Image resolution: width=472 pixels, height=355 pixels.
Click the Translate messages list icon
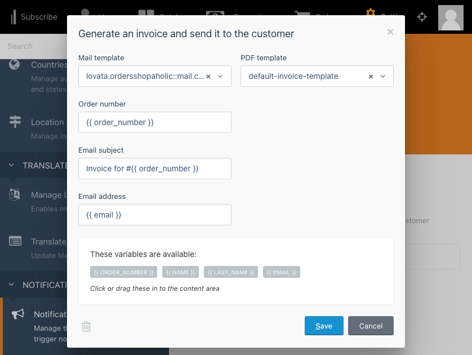[x=15, y=241]
